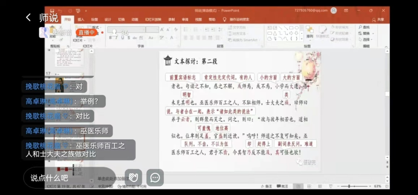This screenshot has height=195, width=418.
Task: Toggle strikethrough abc button
Action: pyautogui.click(x=135, y=38)
